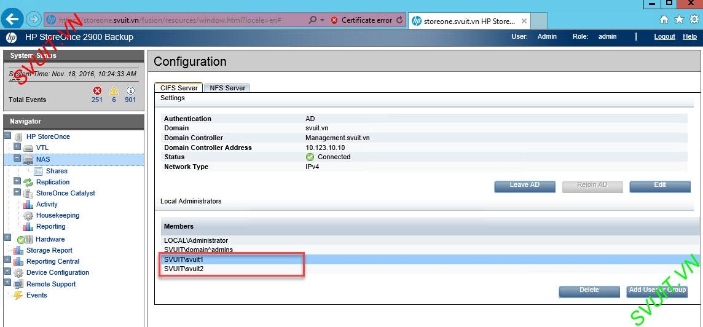This screenshot has height=327, width=703.
Task: Open a new blank browser tab
Action: [x=538, y=21]
